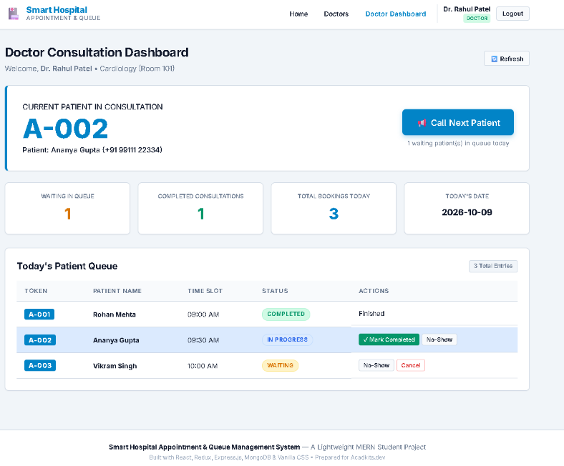Click the 09:30 AM time slot
Screen dimensions: 564x466
point(203,340)
